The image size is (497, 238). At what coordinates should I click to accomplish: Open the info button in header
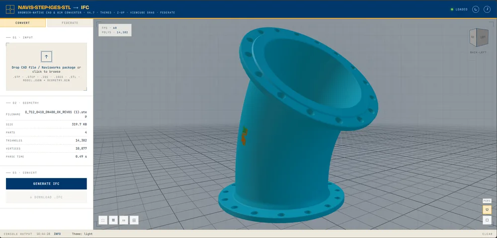click(487, 9)
